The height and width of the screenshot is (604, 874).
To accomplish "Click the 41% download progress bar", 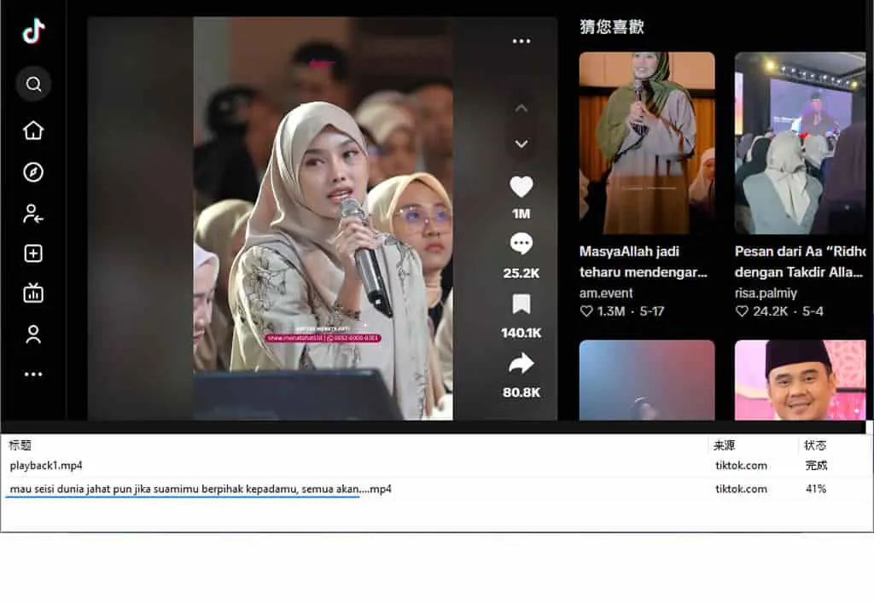I will pos(183,497).
